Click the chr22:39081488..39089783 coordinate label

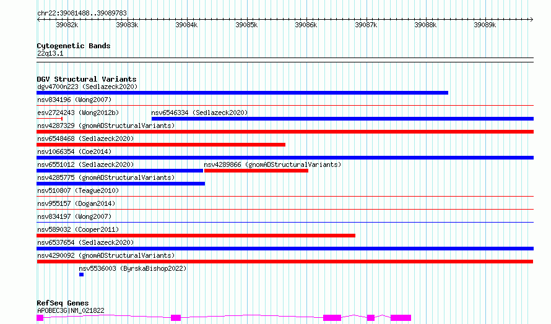point(82,14)
